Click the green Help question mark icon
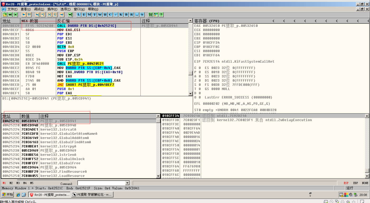 point(161,15)
